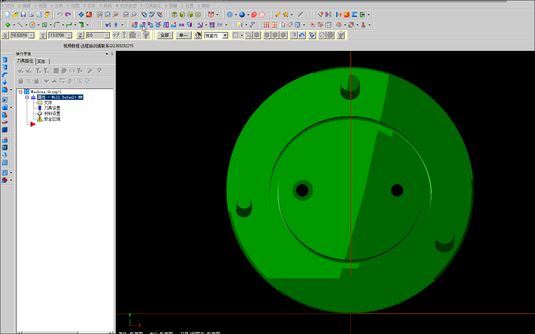The width and height of the screenshot is (535, 334).
Task: Click the Redo arrow icon
Action: point(68,15)
